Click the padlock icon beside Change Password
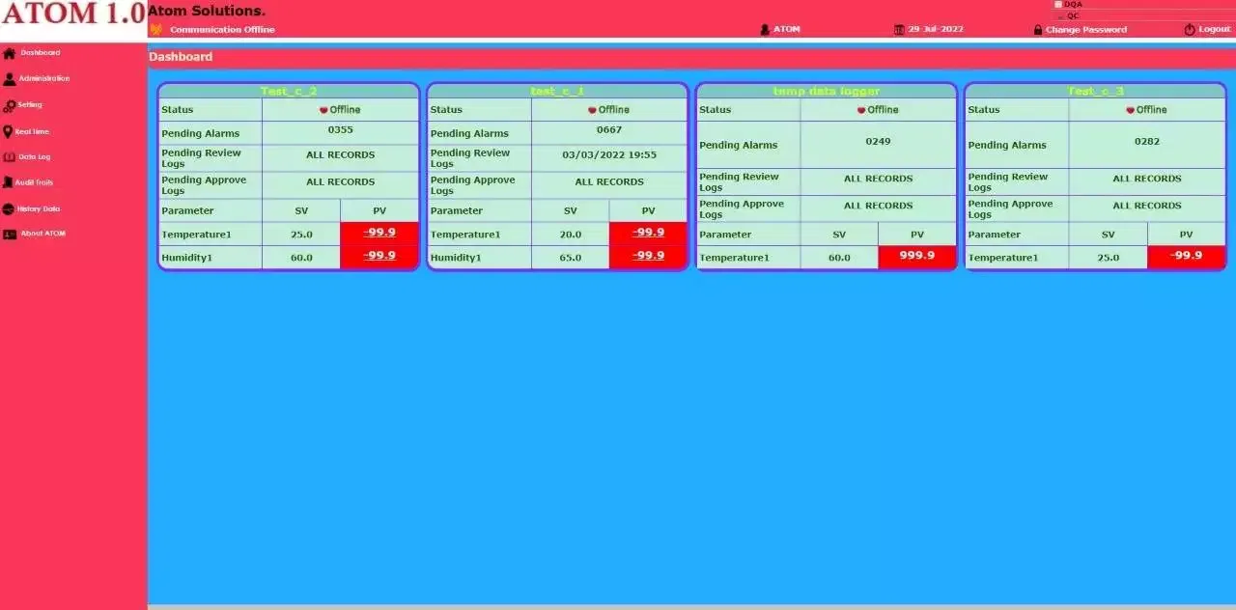1236x610 pixels. pyautogui.click(x=1038, y=30)
